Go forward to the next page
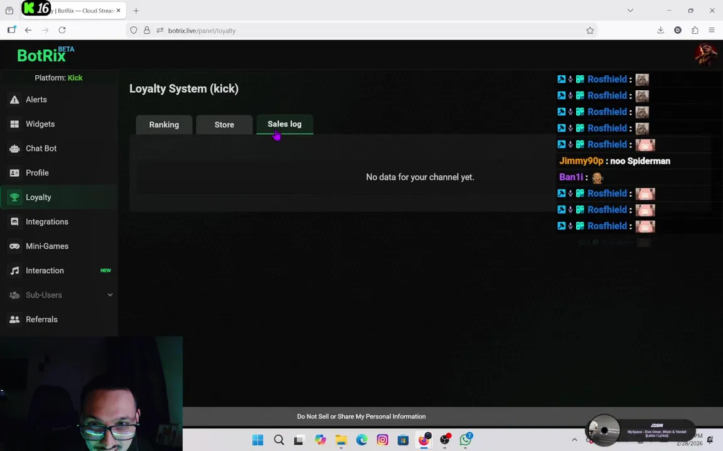 (x=45, y=30)
